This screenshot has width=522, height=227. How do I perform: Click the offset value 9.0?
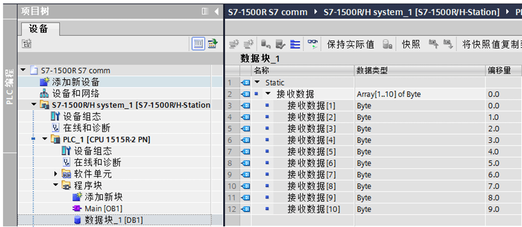[494, 209]
